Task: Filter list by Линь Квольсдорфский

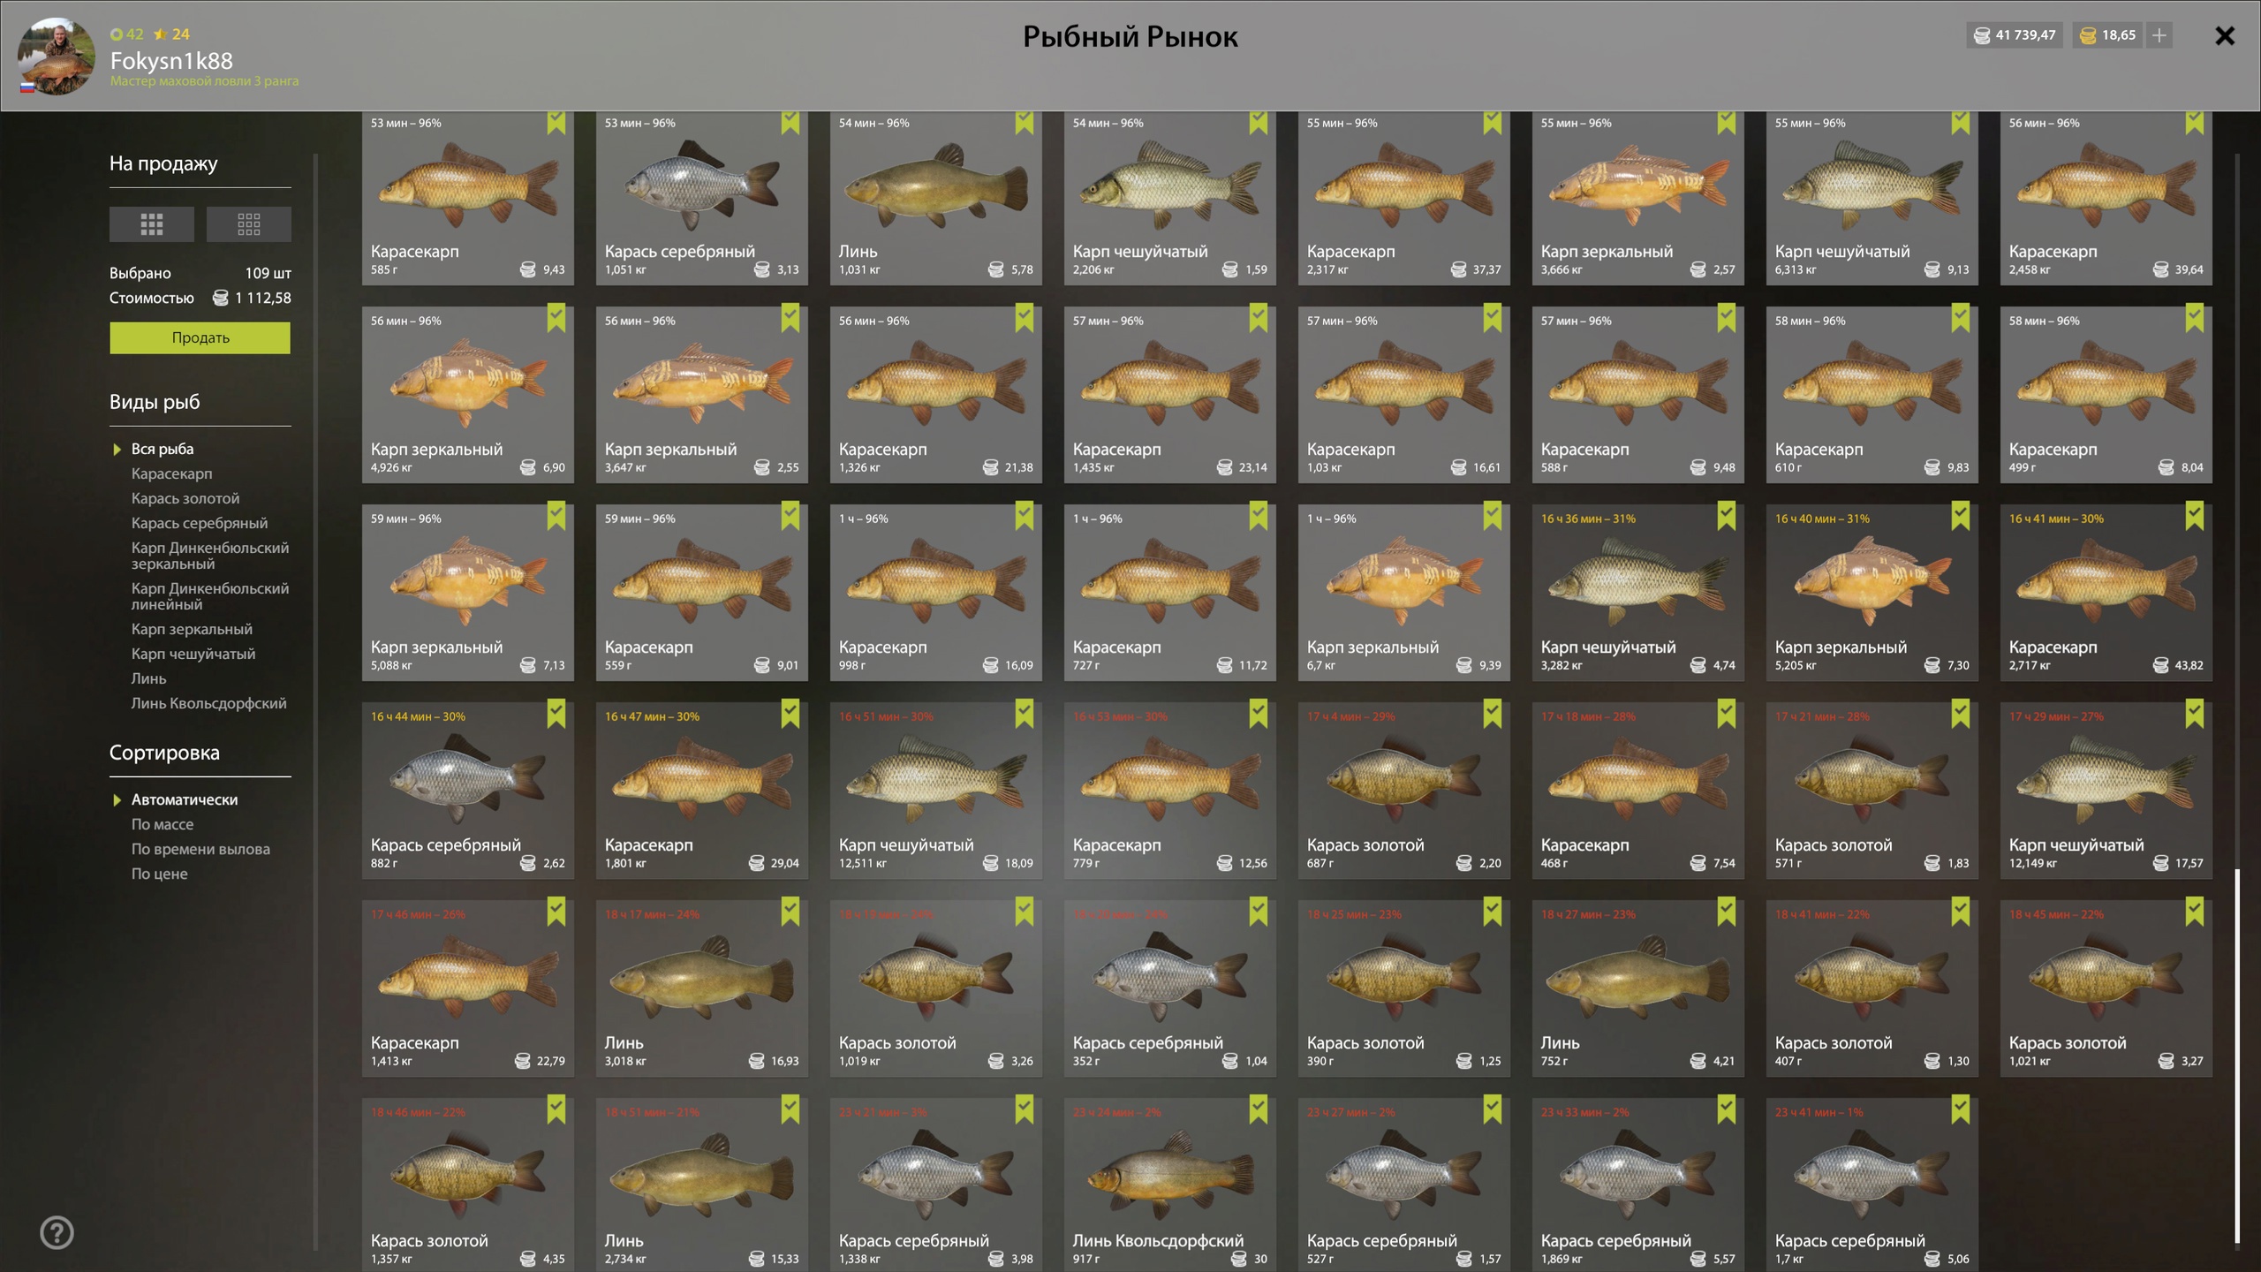Action: 208,703
